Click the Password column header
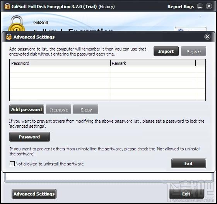The height and width of the screenshot is (204, 217). [x=60, y=63]
